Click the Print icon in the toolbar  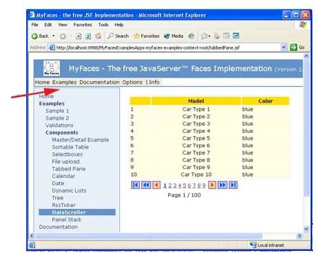coord(216,36)
